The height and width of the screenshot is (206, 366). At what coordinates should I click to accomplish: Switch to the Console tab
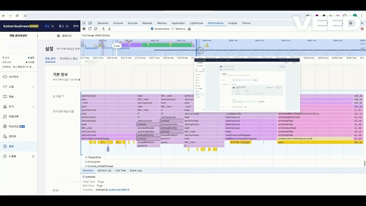point(118,23)
